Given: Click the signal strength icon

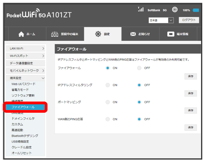Looking at the screenshot, I should [140, 10].
